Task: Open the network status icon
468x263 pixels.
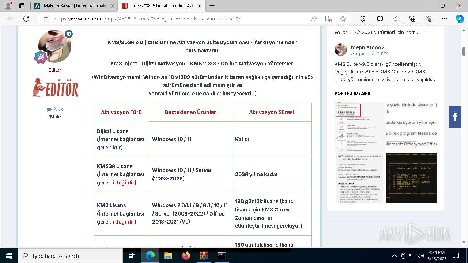Action: [412, 256]
